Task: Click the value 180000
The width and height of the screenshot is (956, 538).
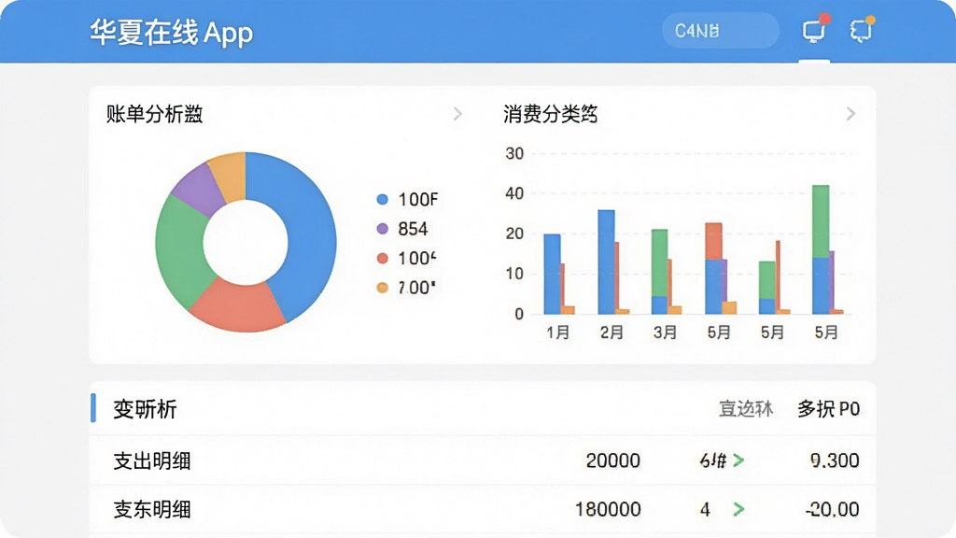Action: (x=608, y=509)
